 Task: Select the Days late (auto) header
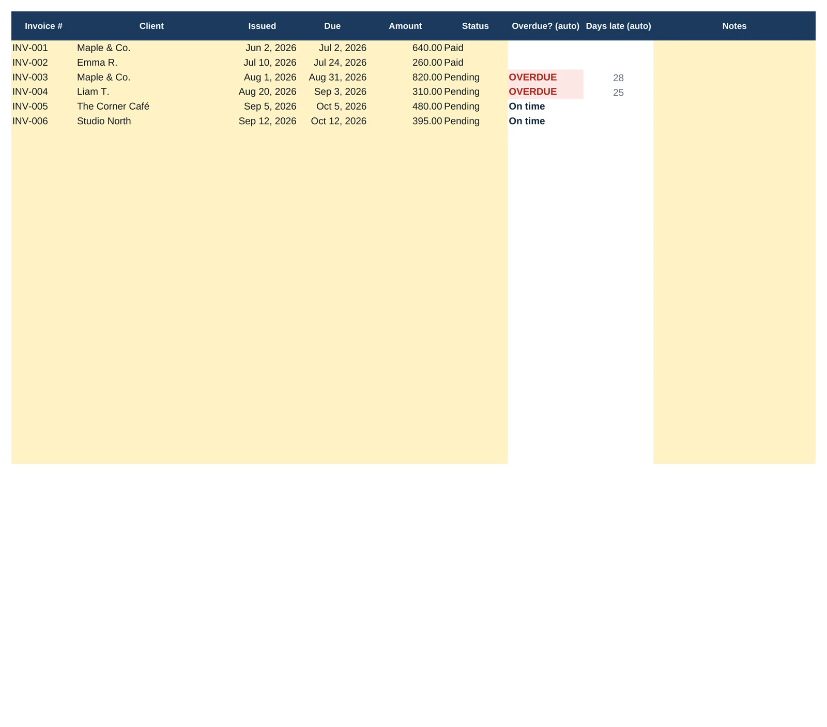click(x=618, y=26)
